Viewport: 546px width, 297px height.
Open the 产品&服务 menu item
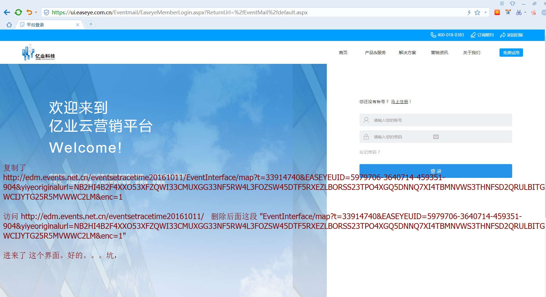click(375, 52)
